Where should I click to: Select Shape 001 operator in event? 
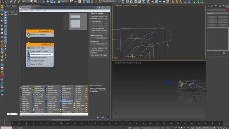pos(40,61)
